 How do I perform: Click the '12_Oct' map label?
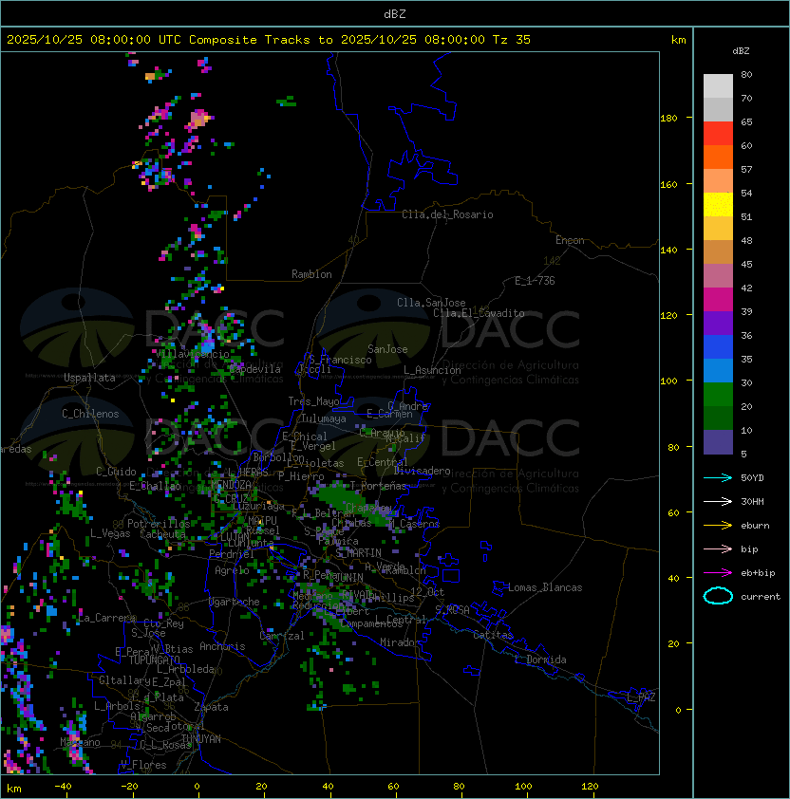click(x=427, y=592)
